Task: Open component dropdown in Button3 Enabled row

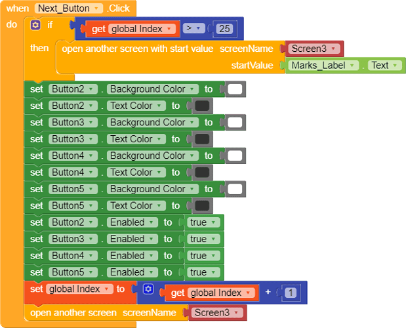Action: (x=73, y=239)
